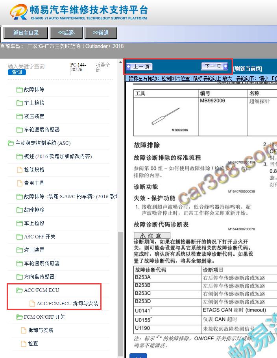277x358 pixels.
Task: Click 超细探针 name cell
Action: pos(259,101)
